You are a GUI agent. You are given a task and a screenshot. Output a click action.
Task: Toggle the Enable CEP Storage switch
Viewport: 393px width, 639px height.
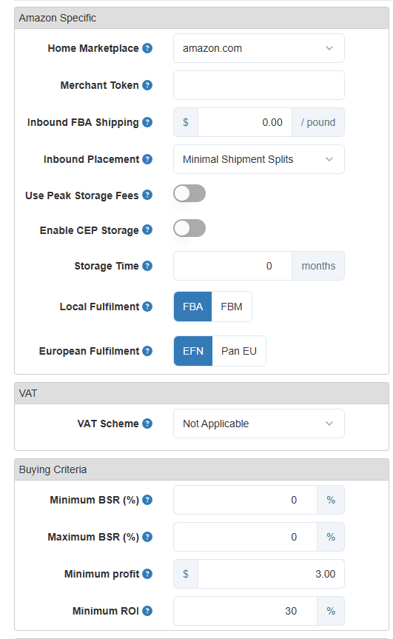click(189, 228)
